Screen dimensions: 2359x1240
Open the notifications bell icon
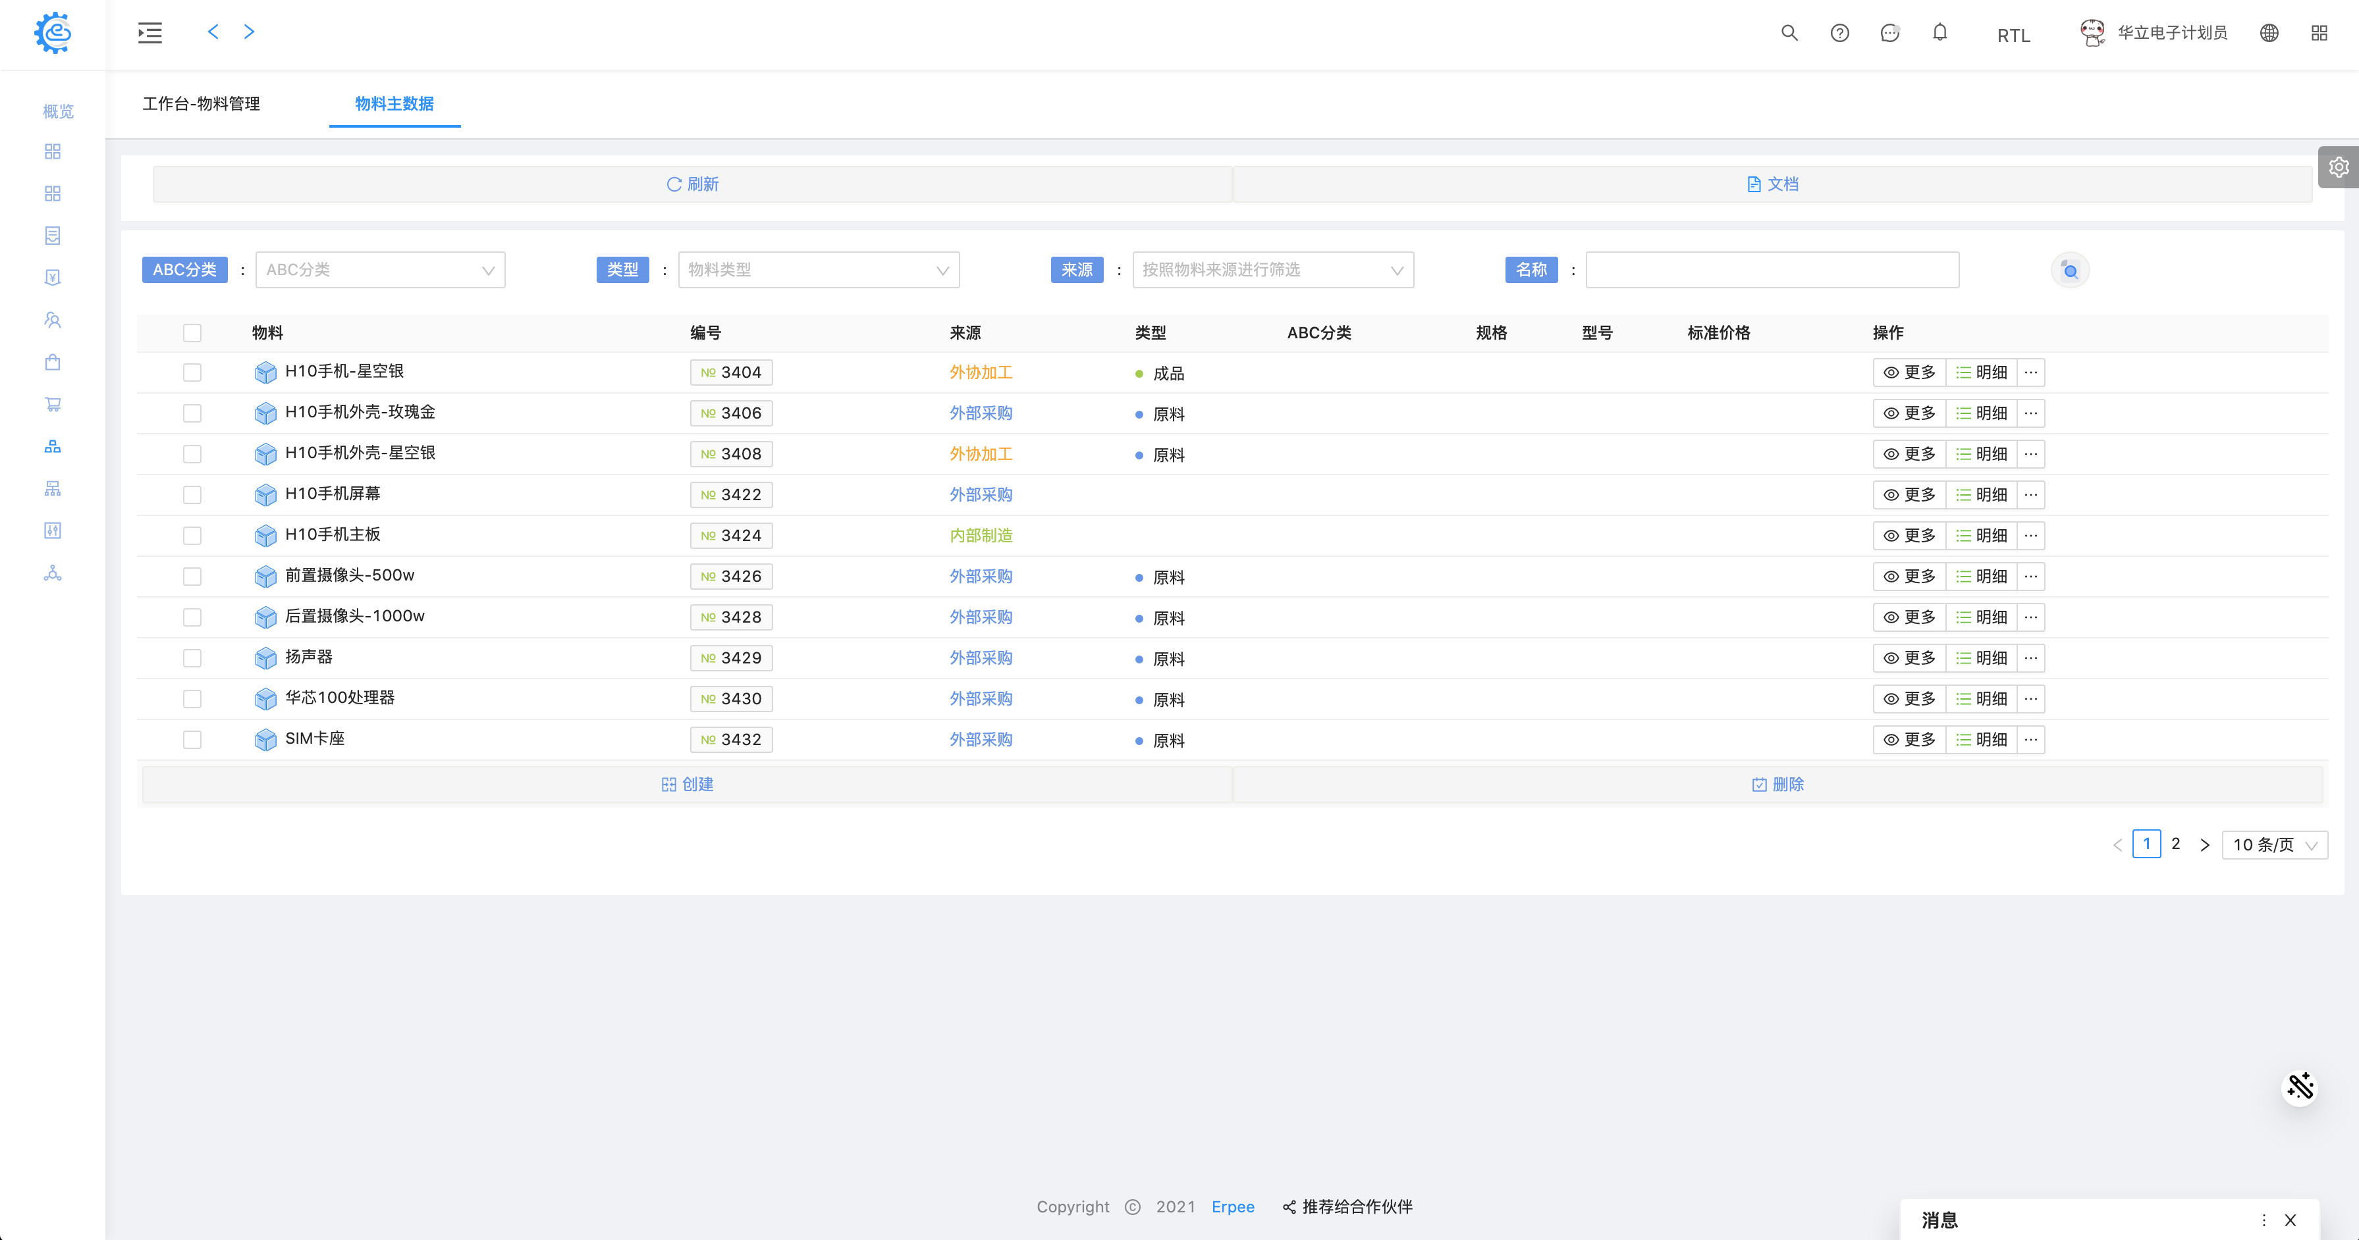[1939, 33]
